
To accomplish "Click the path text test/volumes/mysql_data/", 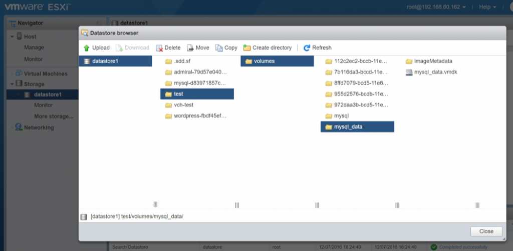I will point(152,216).
